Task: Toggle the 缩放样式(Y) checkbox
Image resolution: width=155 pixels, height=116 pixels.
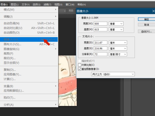Action: coord(80,61)
